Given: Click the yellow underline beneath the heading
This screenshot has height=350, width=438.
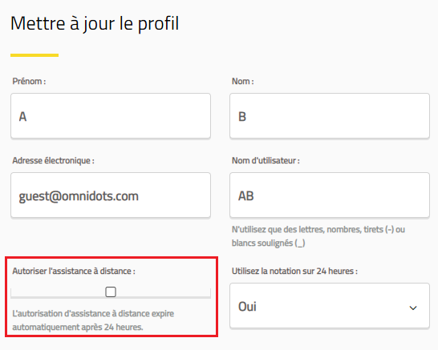Looking at the screenshot, I should point(34,55).
